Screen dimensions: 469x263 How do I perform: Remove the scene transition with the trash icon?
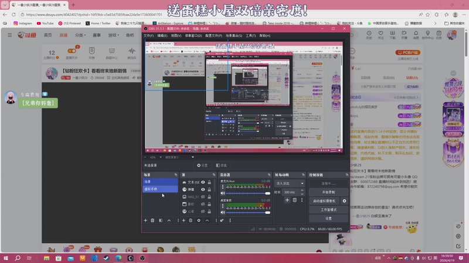295,200
